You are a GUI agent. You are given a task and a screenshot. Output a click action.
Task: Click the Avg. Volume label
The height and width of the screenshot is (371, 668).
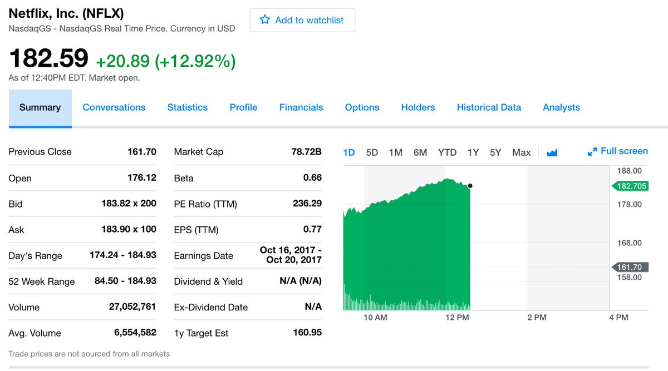(35, 333)
